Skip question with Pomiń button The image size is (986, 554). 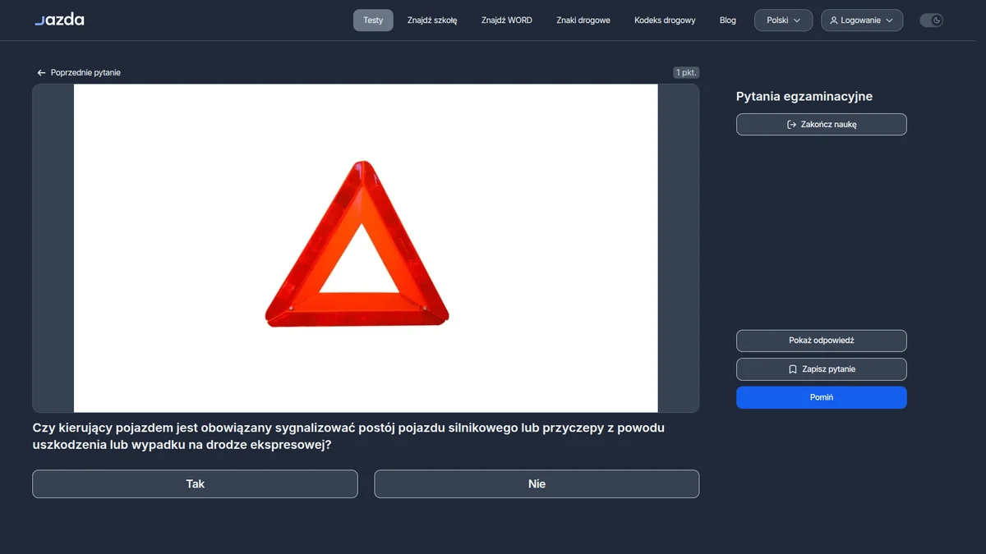tap(822, 397)
